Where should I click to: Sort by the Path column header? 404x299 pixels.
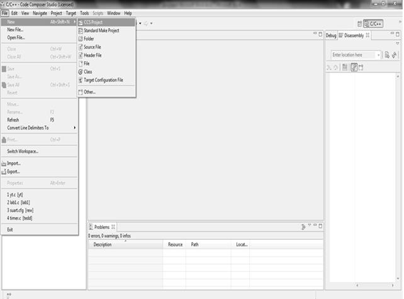click(208, 245)
